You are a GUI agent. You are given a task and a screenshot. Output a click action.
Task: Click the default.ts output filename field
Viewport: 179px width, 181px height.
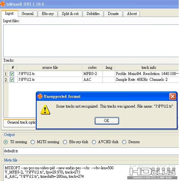[91, 151]
